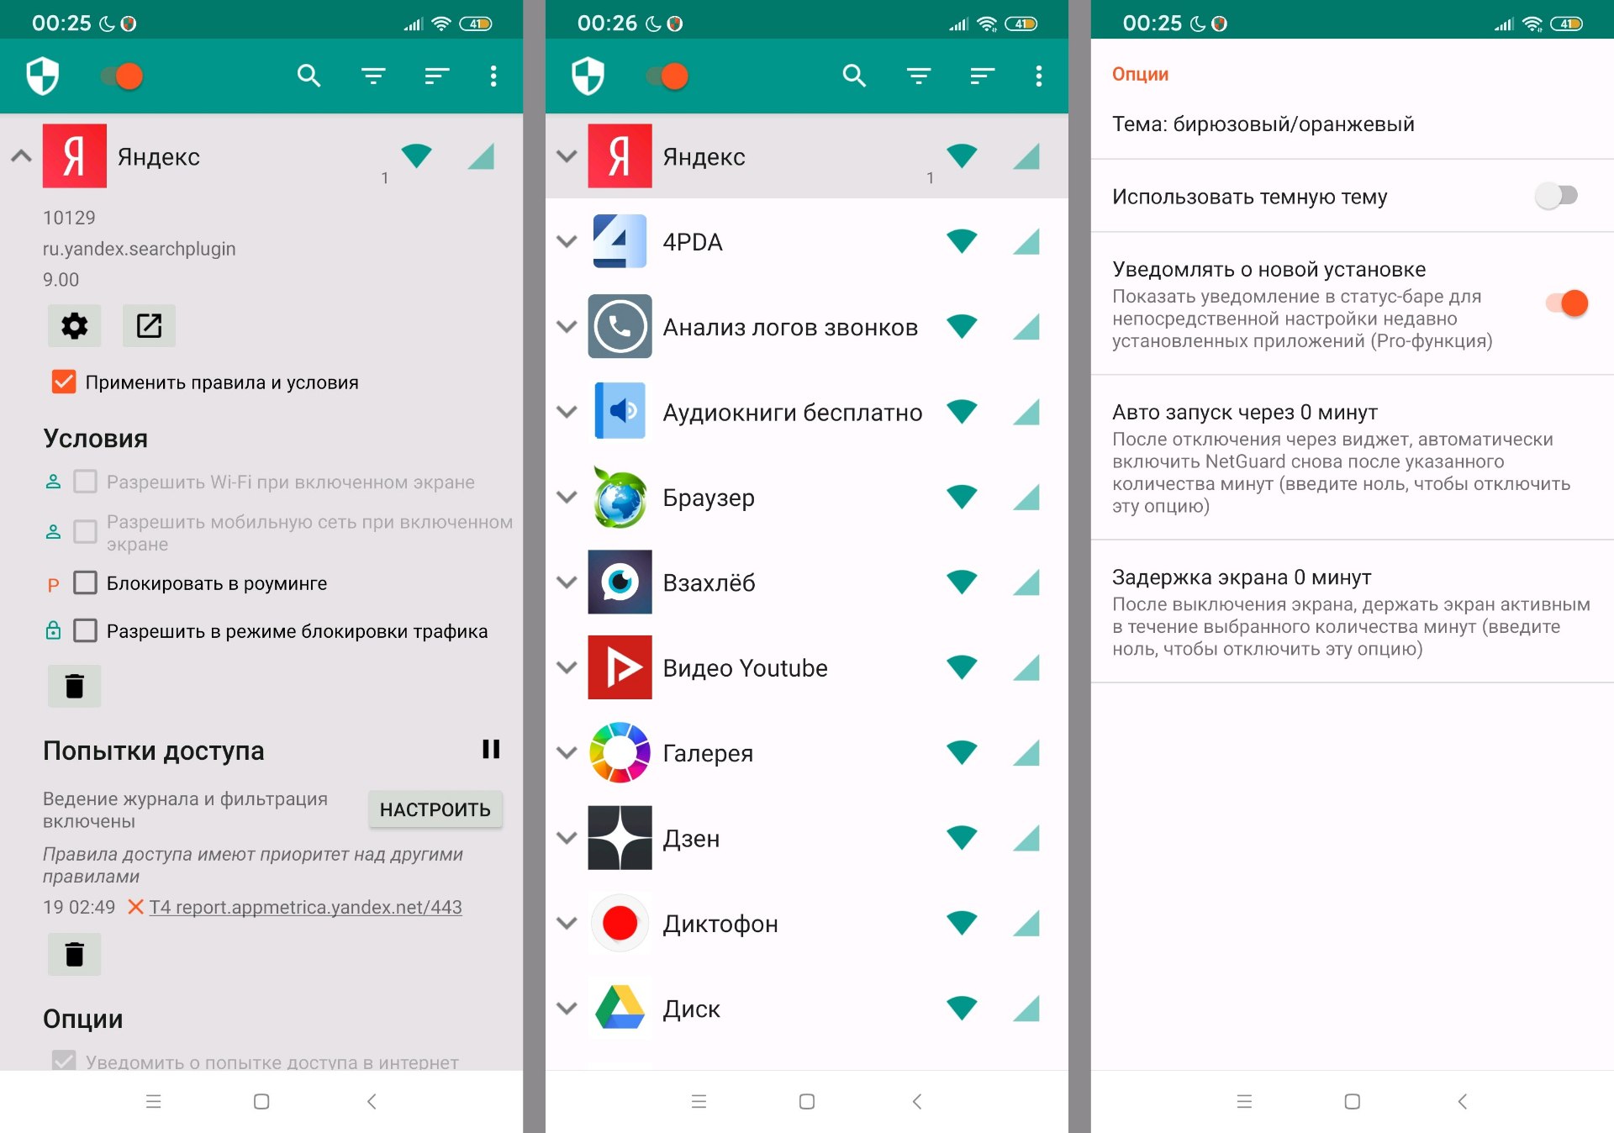Open Тема: бирюзовый/оранжевый option
This screenshot has height=1133, width=1614.
pyautogui.click(x=1352, y=124)
